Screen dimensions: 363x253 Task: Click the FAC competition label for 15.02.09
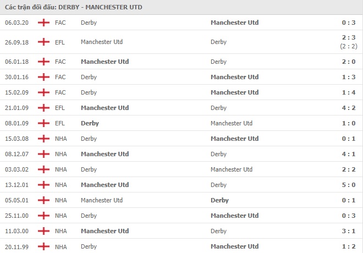(60, 92)
